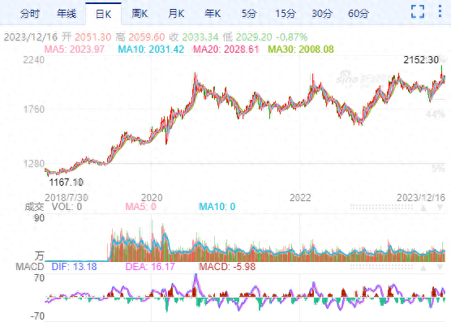Grab the dotted handle of the MACD panel

click(x=382, y=268)
